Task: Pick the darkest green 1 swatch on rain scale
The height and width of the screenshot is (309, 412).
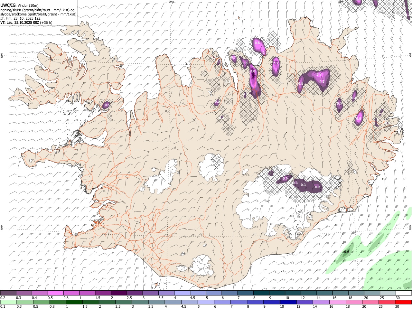Action: 74,302
